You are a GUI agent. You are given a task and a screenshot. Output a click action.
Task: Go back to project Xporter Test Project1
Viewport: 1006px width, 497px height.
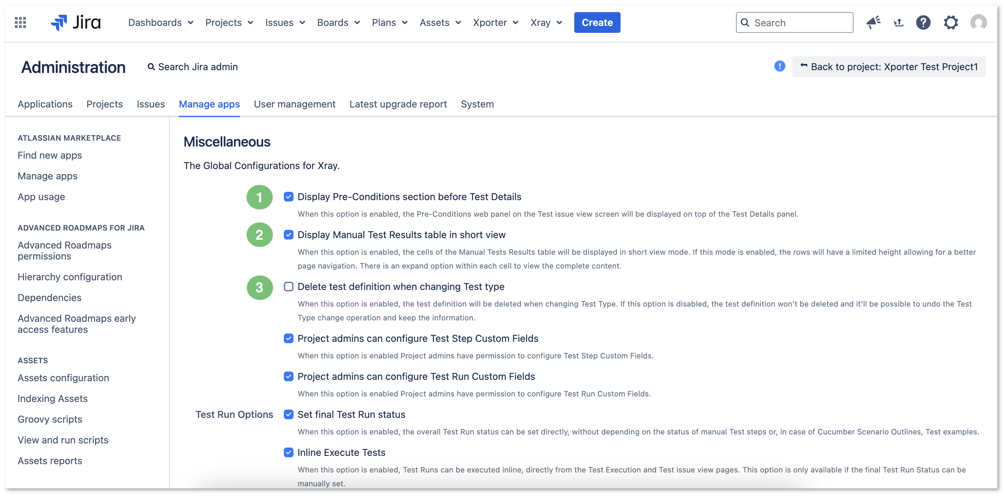pyautogui.click(x=888, y=67)
